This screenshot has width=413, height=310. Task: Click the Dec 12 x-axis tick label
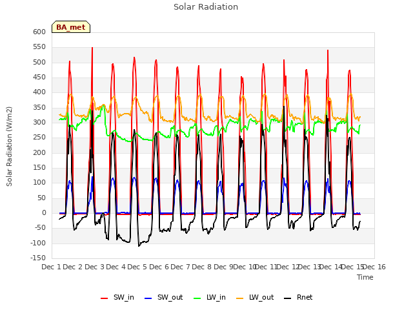[x=288, y=267]
